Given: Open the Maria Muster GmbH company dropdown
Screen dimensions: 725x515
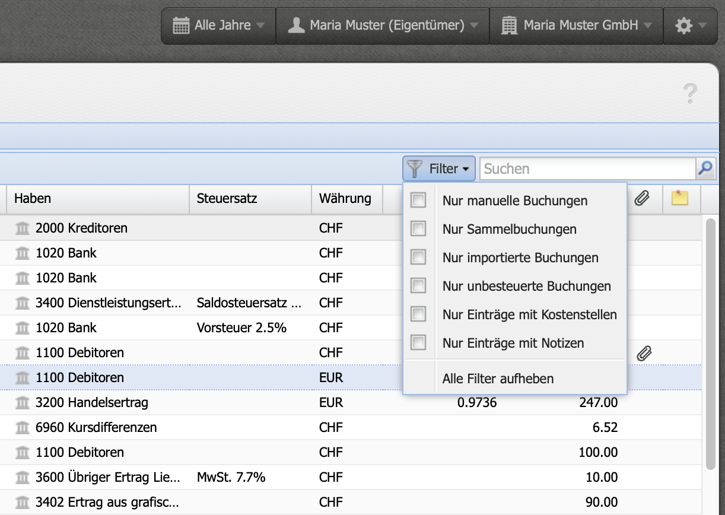Looking at the screenshot, I should coord(648,25).
